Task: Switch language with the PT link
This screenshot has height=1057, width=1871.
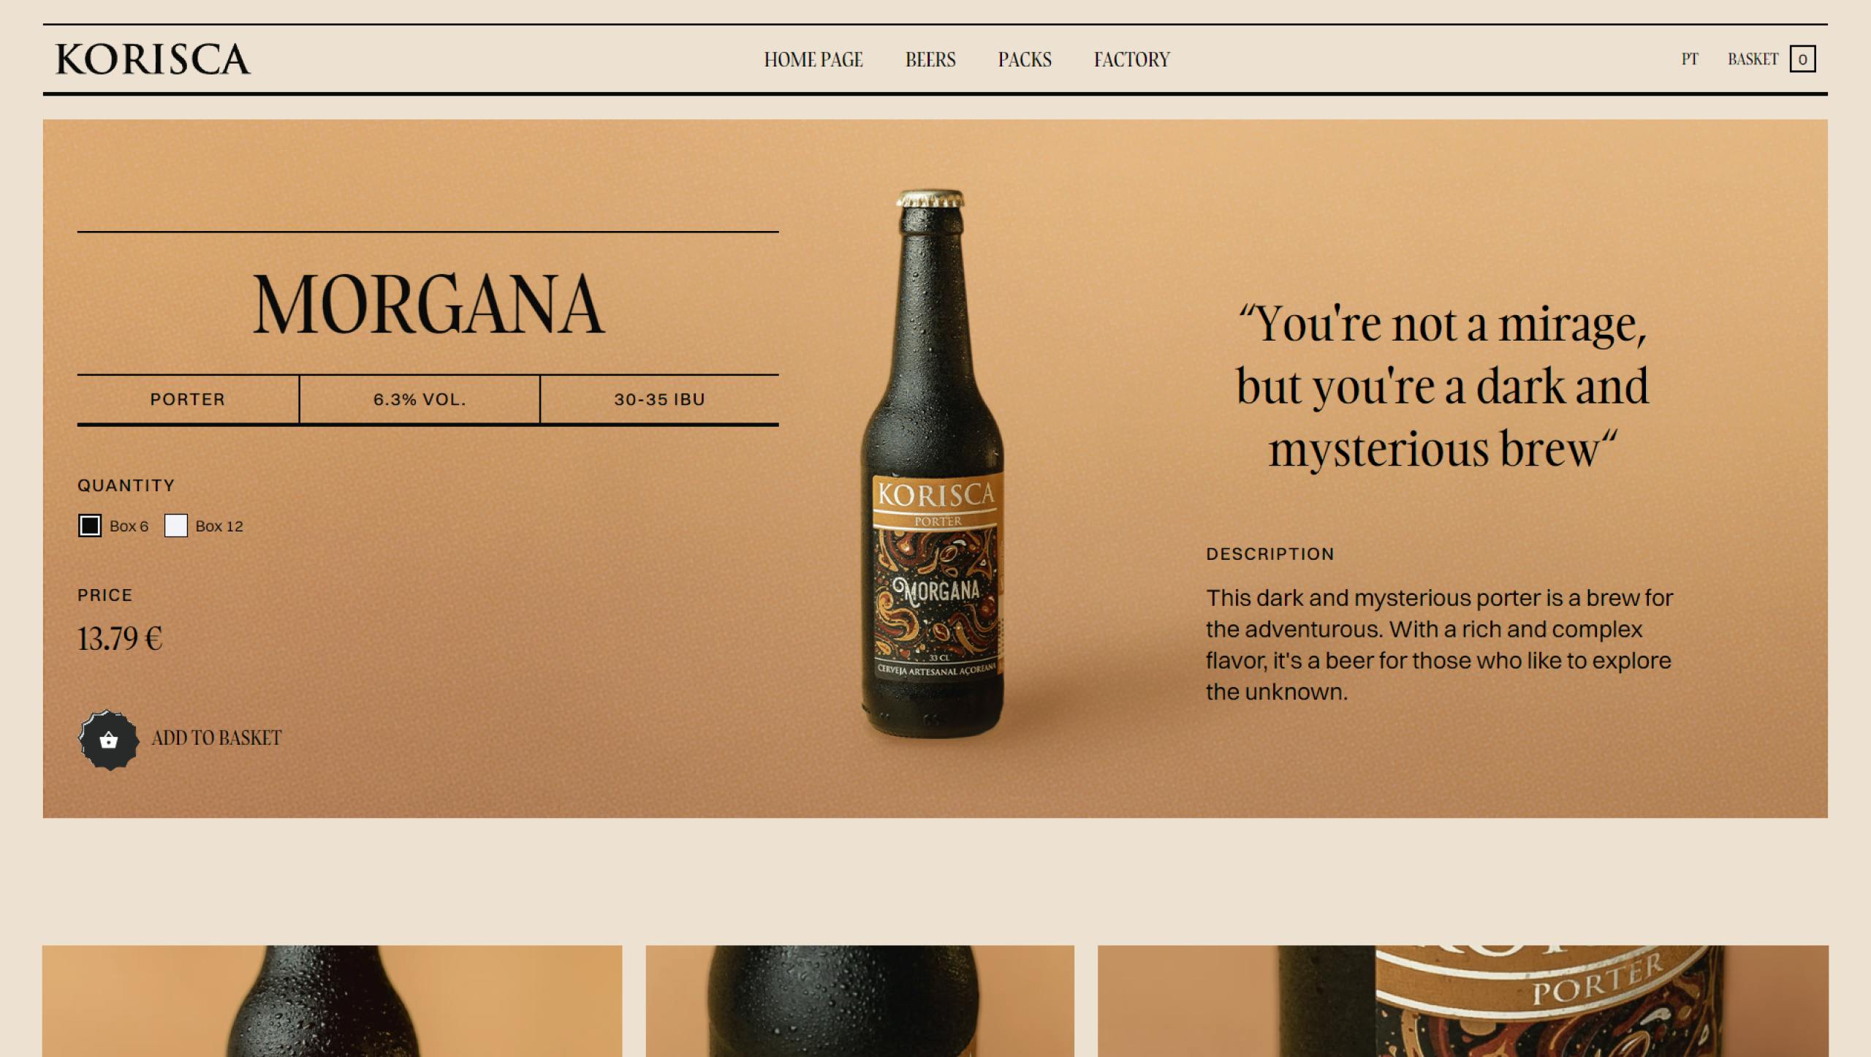Action: [x=1690, y=59]
